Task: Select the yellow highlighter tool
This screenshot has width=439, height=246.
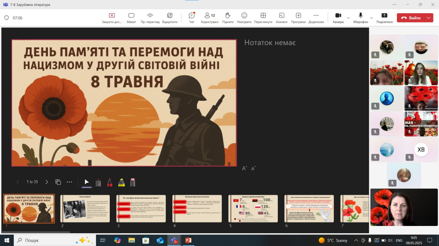Action: (x=122, y=182)
